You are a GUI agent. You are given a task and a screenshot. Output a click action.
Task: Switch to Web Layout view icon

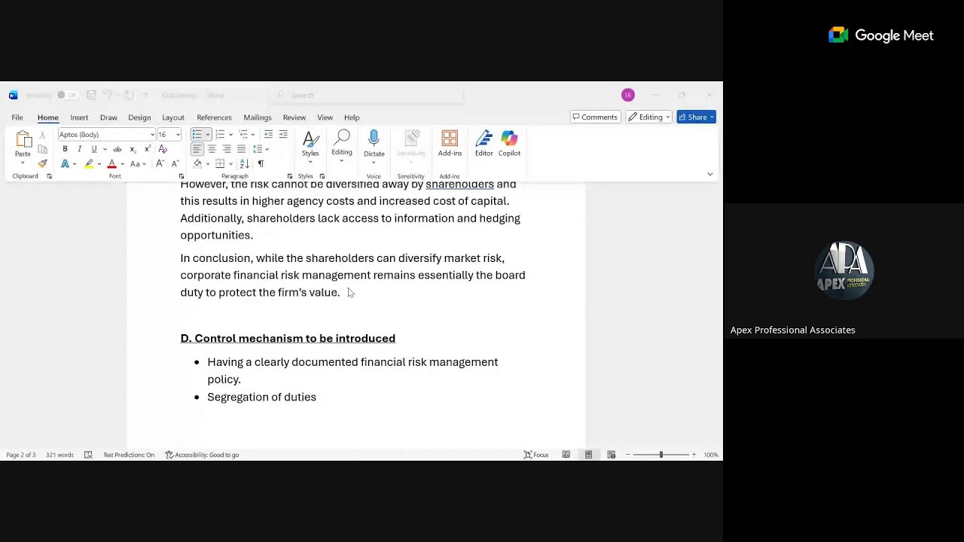[611, 455]
